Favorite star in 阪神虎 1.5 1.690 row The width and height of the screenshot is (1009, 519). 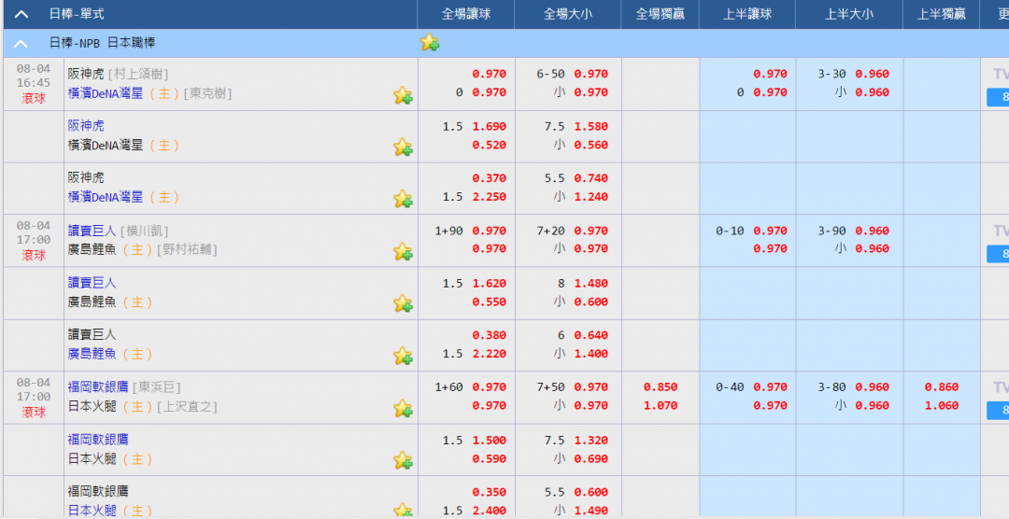pyautogui.click(x=403, y=147)
